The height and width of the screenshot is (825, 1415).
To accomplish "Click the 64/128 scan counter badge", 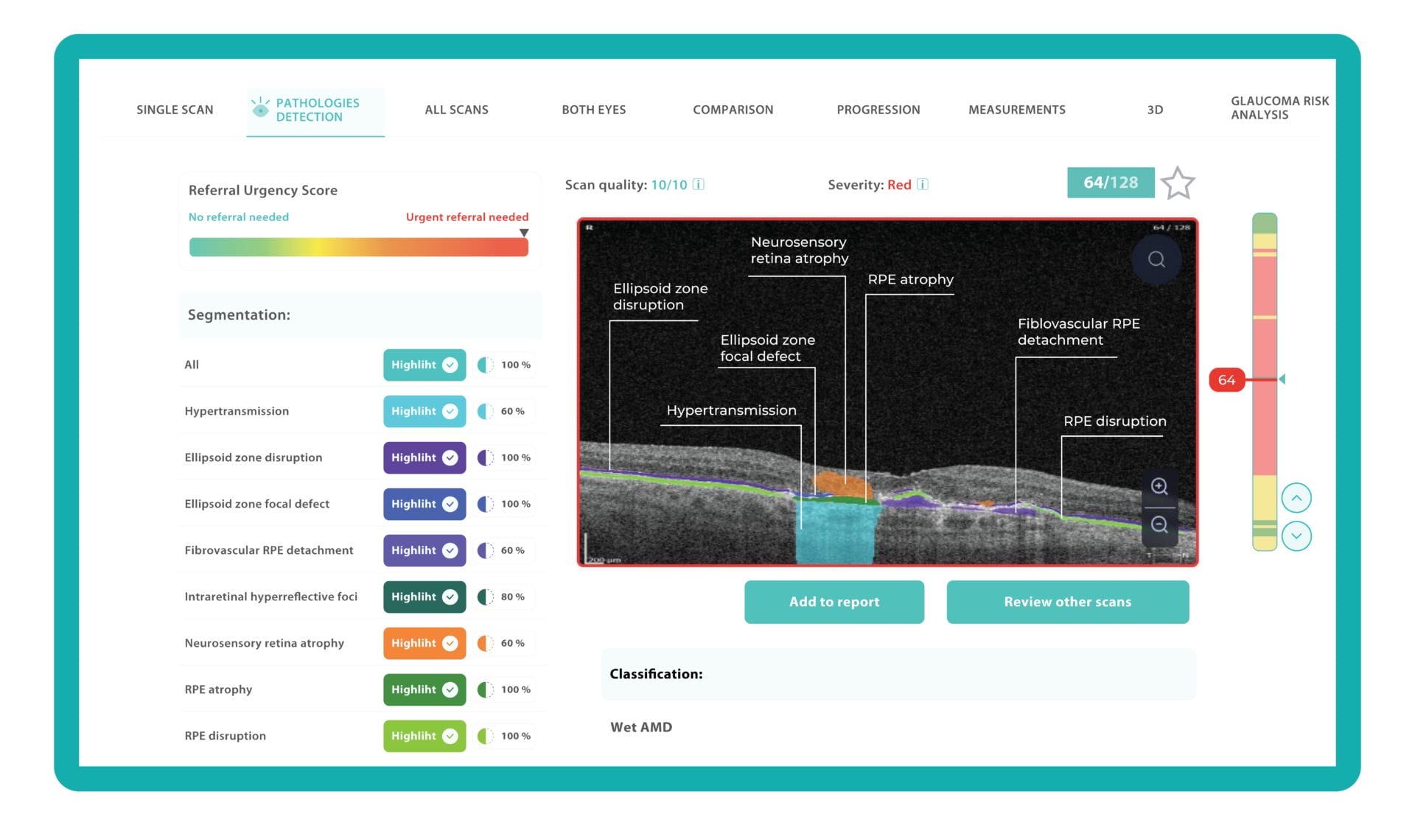I will (x=1111, y=182).
